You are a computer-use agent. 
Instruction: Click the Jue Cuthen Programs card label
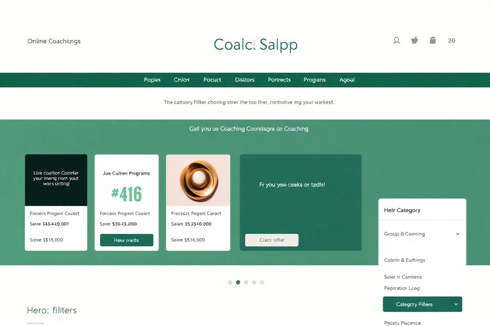click(x=127, y=173)
